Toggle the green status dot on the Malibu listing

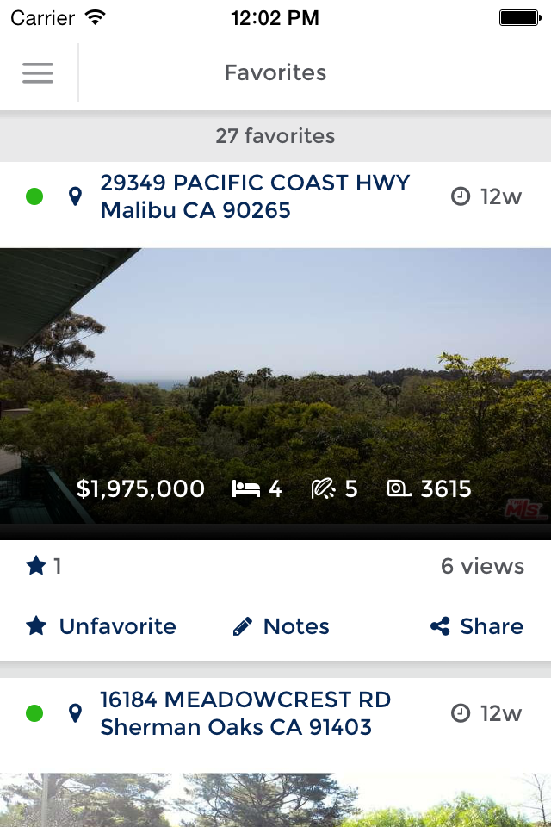34,196
